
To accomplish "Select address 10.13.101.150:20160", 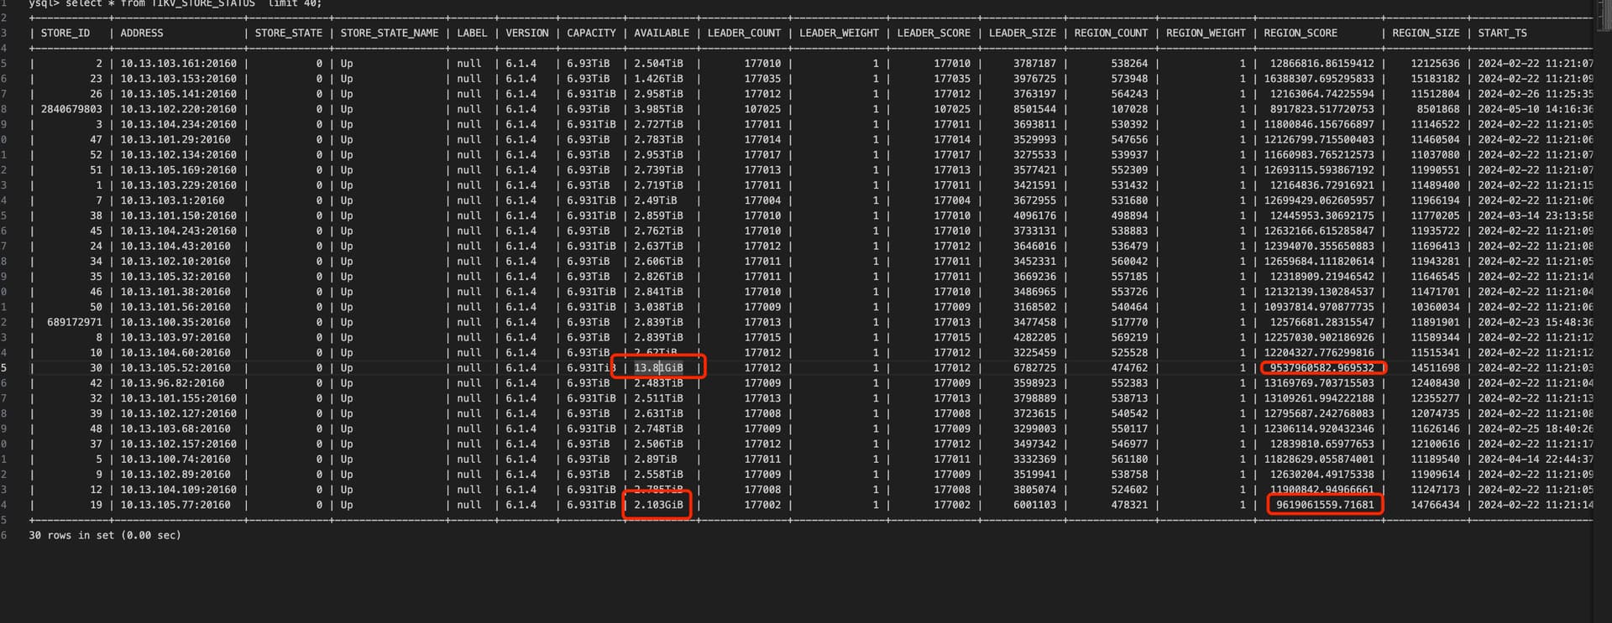I will coord(178,215).
